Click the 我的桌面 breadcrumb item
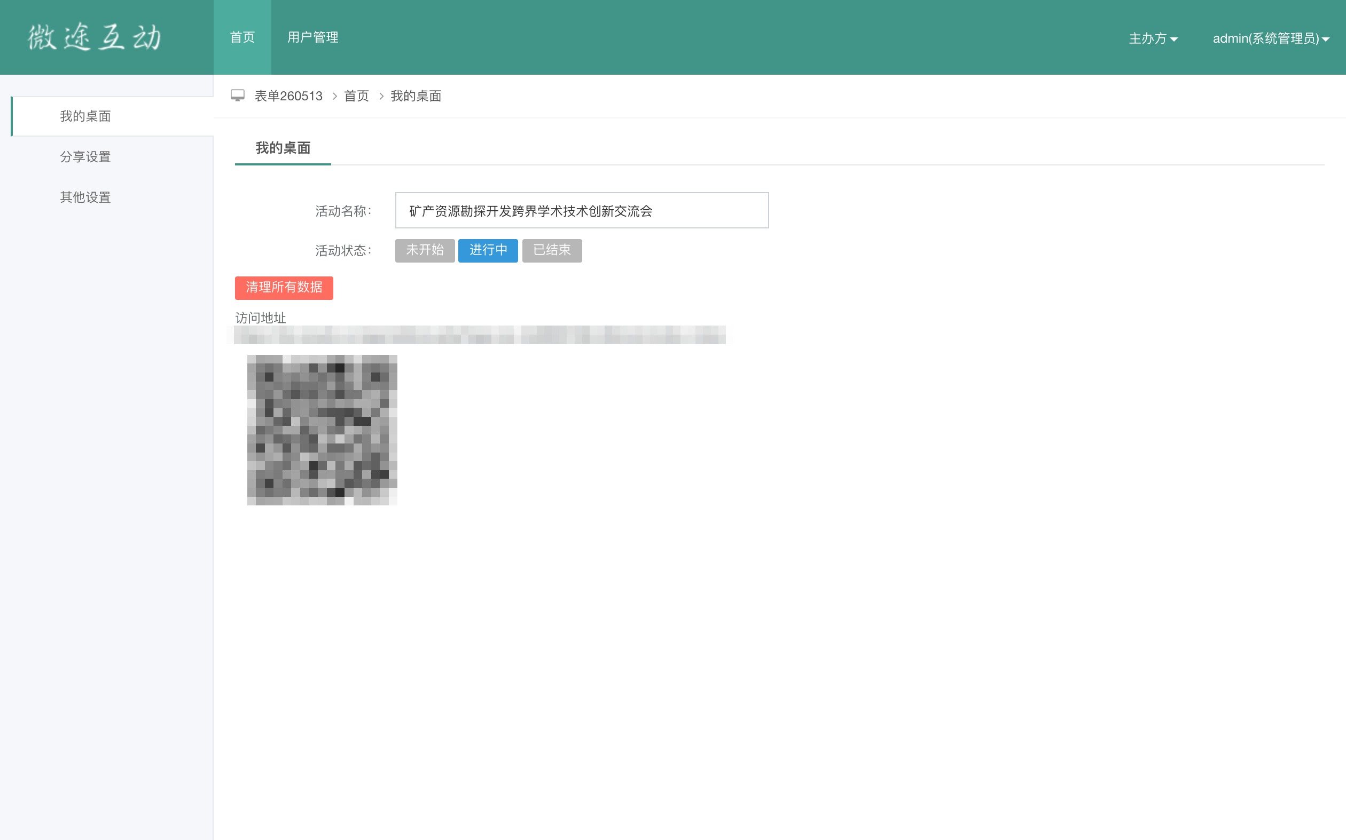 [x=416, y=96]
